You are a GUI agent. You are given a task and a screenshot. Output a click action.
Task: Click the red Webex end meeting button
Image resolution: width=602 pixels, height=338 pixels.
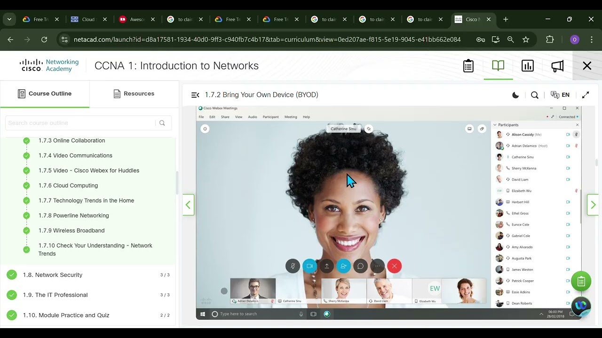[394, 266]
